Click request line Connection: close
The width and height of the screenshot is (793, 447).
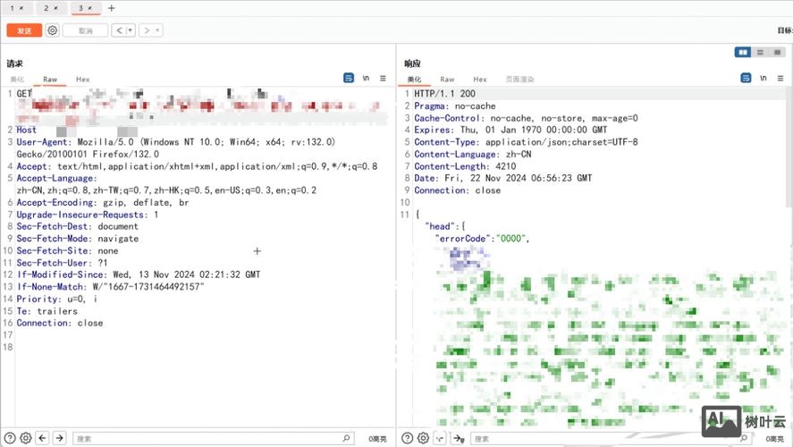pyautogui.click(x=60, y=323)
